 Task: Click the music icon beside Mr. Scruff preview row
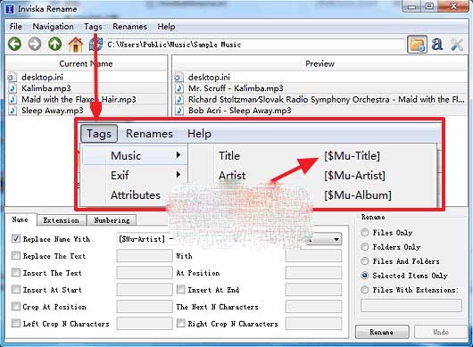click(179, 88)
